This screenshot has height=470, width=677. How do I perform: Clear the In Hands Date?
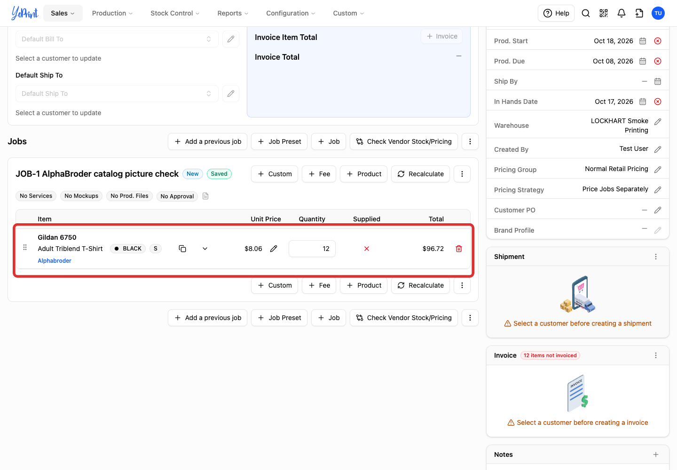pyautogui.click(x=658, y=102)
